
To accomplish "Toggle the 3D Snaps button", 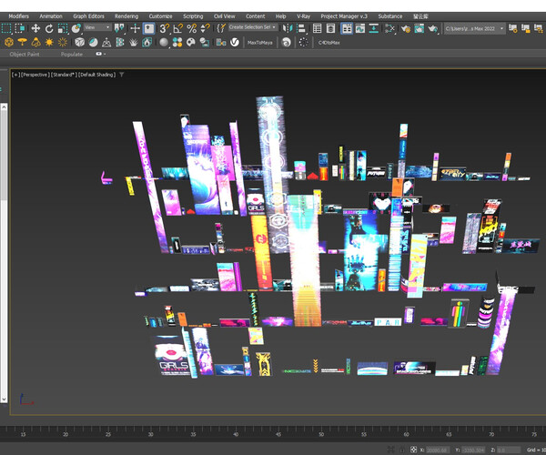I will [165, 28].
